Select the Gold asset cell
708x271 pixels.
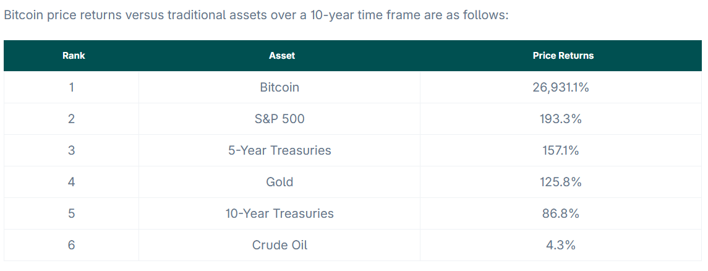pos(279,182)
